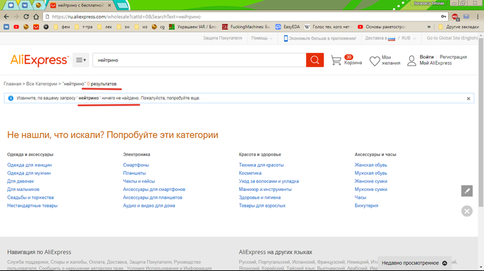
Task: Switch to the first chat-icon browser tab
Action: click(x=11, y=6)
